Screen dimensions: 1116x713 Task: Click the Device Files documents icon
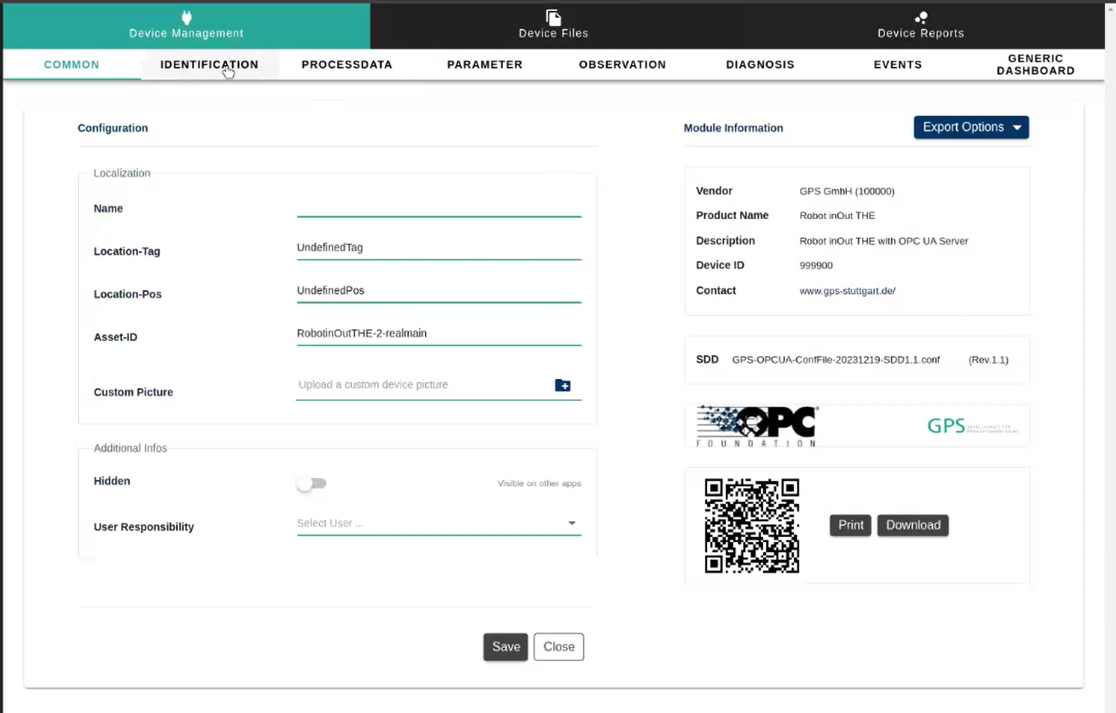click(553, 18)
